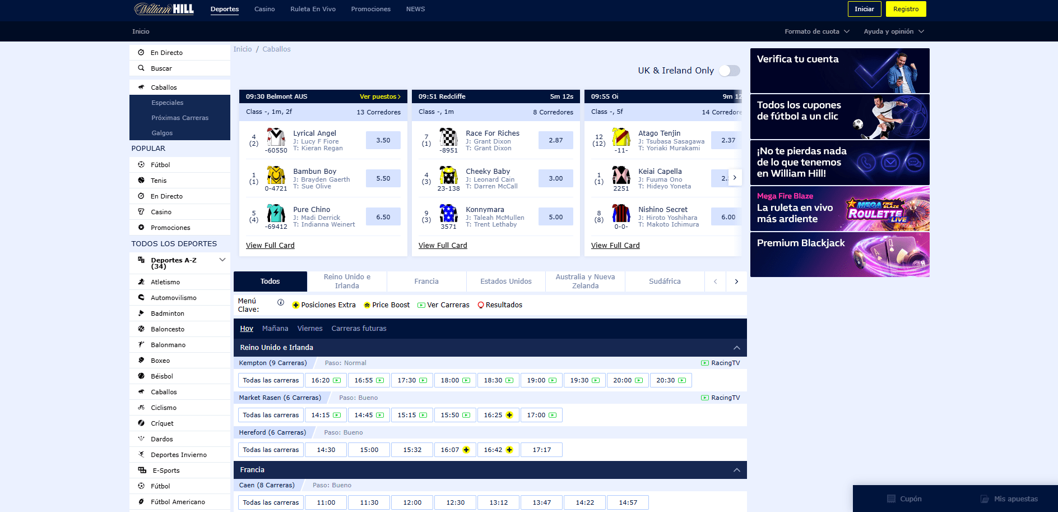
Task: Open Galgos submenu item
Action: 162,133
